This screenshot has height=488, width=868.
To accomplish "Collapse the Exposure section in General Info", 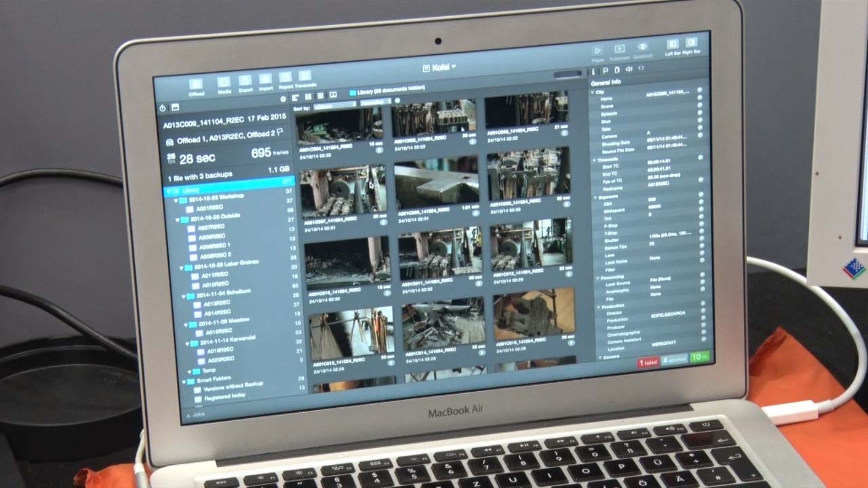I will pos(594,198).
